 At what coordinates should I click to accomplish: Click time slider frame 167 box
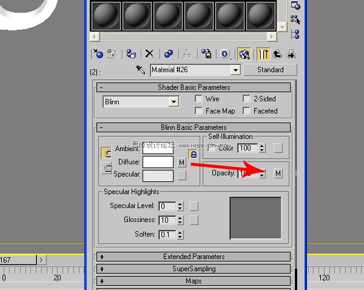[x=18, y=260]
